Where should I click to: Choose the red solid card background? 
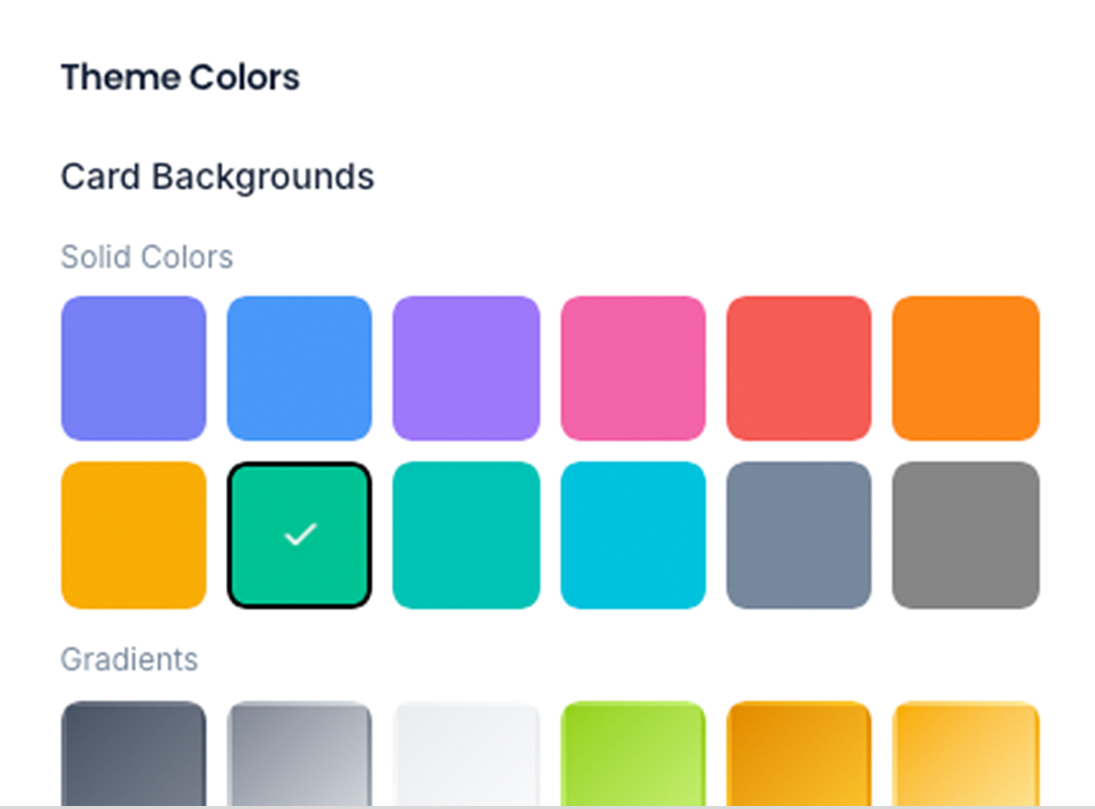[x=798, y=368]
